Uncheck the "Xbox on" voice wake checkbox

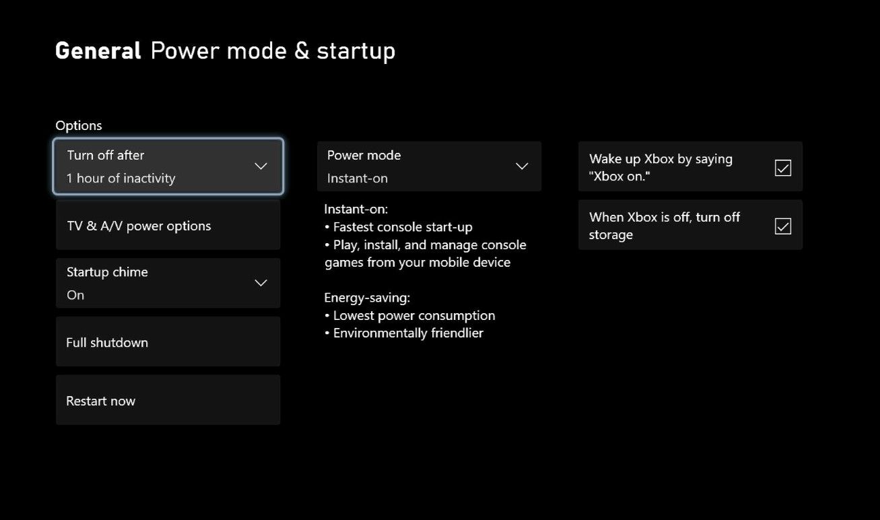coord(783,168)
